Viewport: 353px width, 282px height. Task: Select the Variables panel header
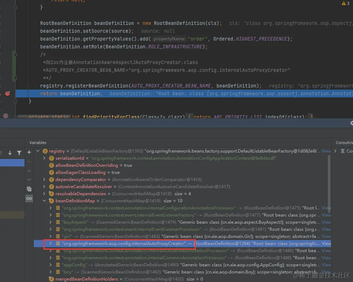point(38,143)
